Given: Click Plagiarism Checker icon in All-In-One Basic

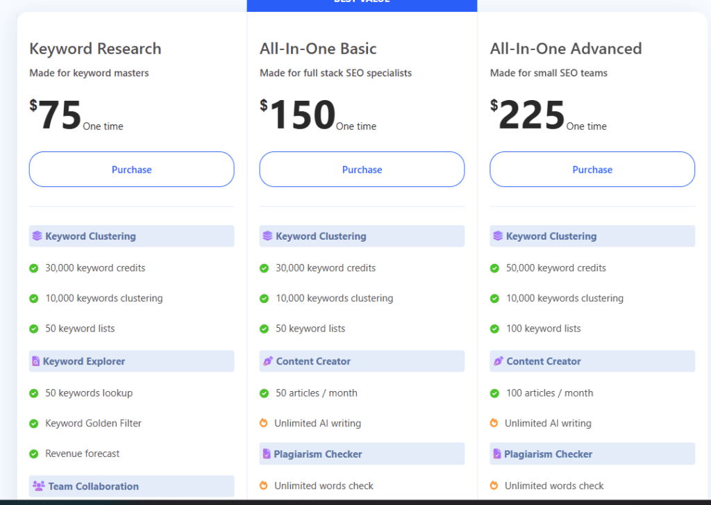Looking at the screenshot, I should (x=267, y=454).
